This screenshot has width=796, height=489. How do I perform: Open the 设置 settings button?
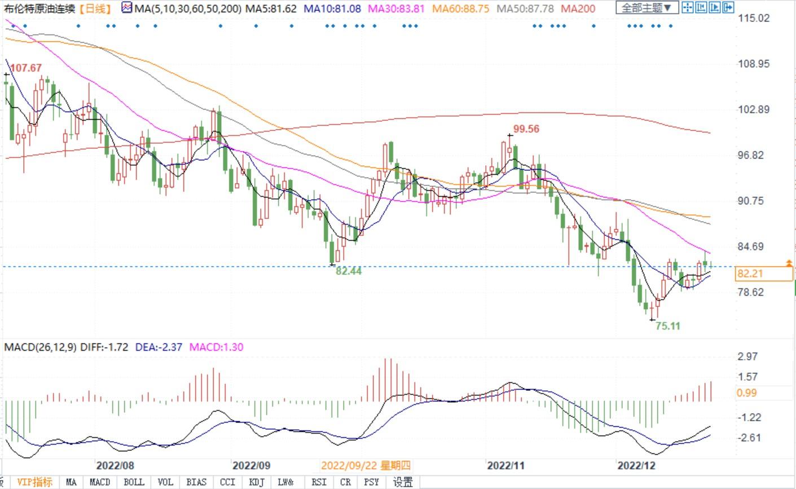tap(403, 482)
